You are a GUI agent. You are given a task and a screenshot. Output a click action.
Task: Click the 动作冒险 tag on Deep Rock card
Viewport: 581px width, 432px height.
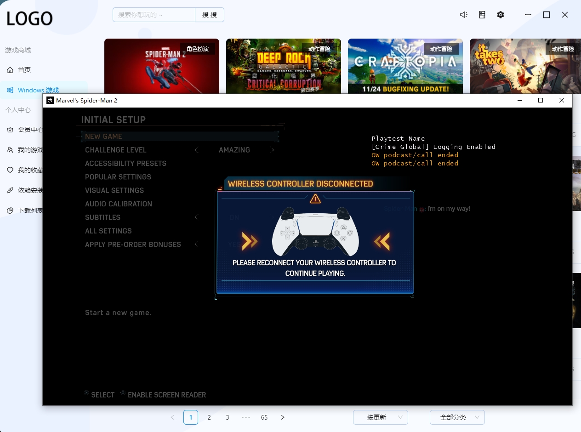pos(319,49)
